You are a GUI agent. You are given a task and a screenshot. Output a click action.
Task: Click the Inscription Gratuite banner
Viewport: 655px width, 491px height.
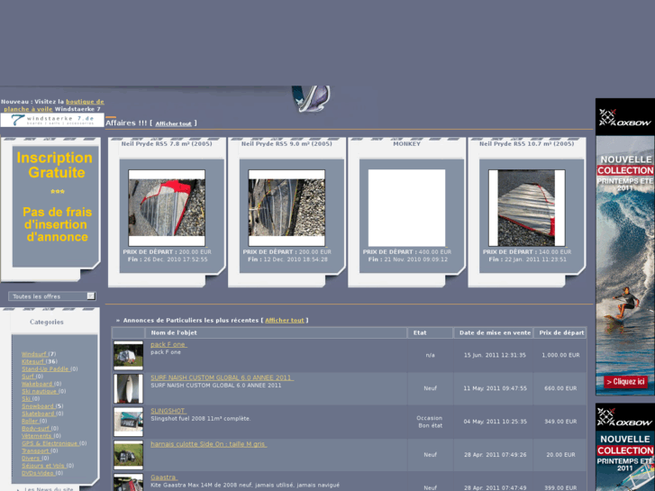[54, 198]
